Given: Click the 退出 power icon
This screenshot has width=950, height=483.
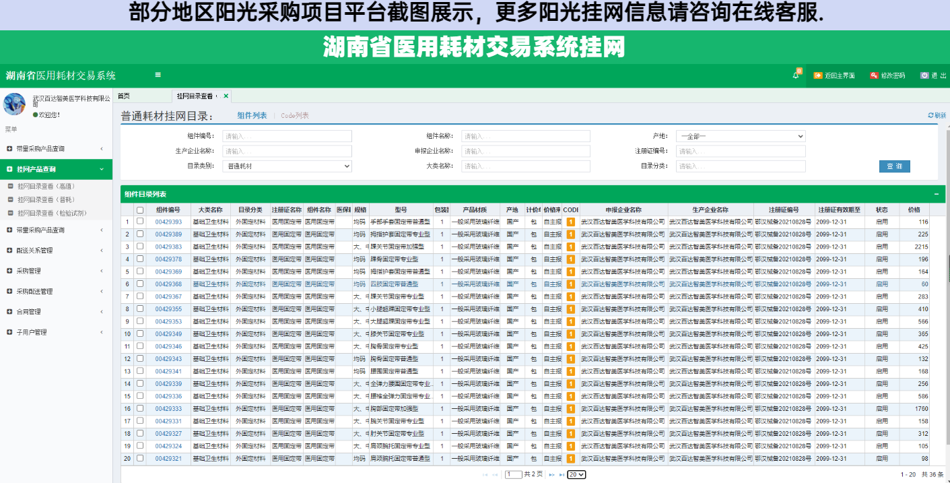Looking at the screenshot, I should [x=924, y=75].
